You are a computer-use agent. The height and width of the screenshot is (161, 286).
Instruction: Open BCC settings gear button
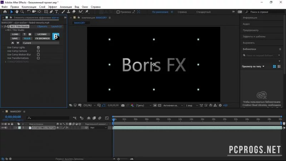point(30,34)
